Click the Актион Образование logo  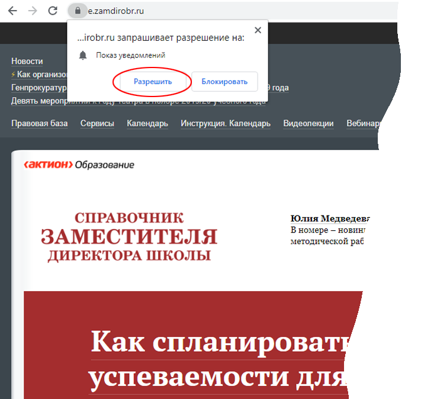(79, 165)
